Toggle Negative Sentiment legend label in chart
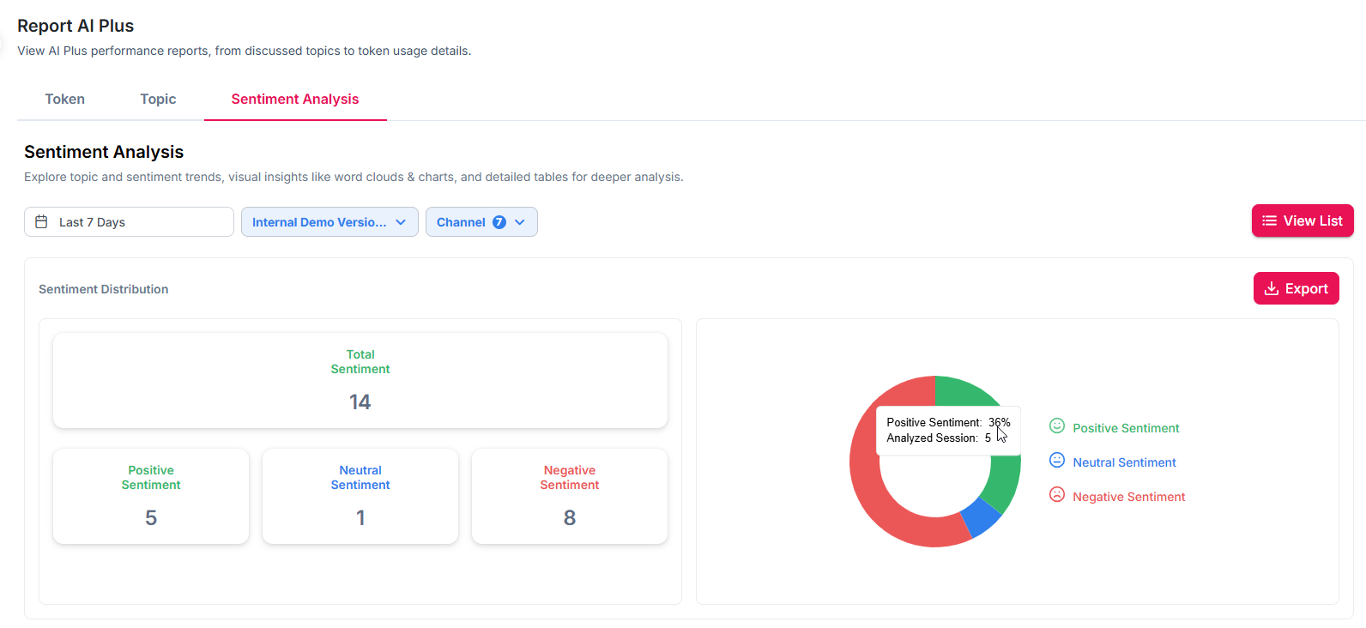 (1128, 497)
